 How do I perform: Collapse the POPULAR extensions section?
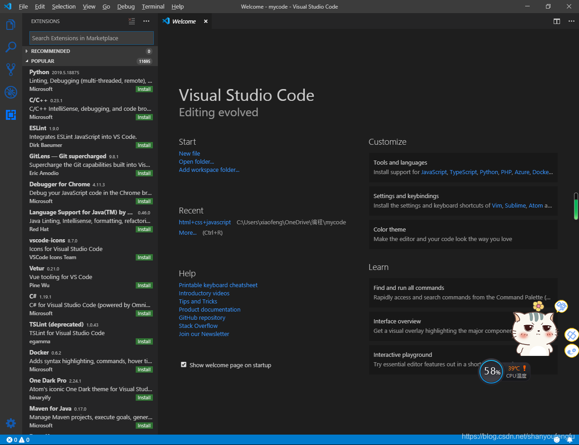click(90, 61)
